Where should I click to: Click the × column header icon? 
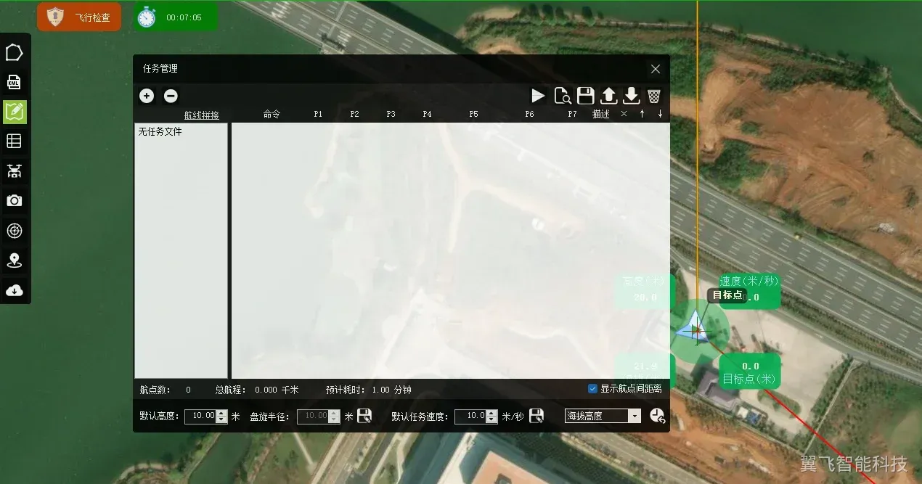[x=624, y=114]
